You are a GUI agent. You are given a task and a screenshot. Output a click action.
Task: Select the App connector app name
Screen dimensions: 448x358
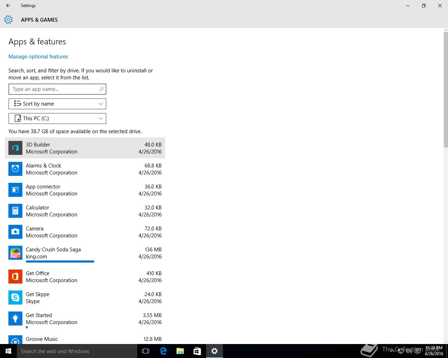pos(43,187)
